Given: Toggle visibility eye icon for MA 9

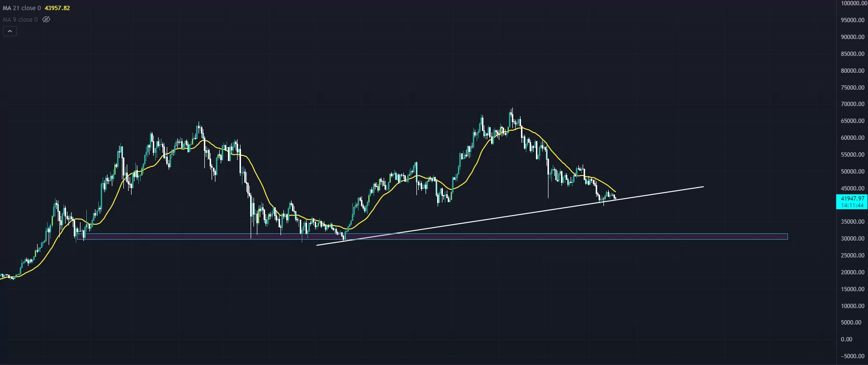Looking at the screenshot, I should pos(46,20).
